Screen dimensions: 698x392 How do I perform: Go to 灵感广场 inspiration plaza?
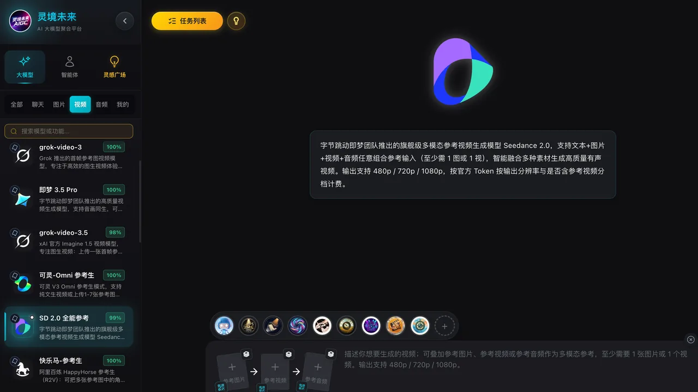click(x=115, y=67)
